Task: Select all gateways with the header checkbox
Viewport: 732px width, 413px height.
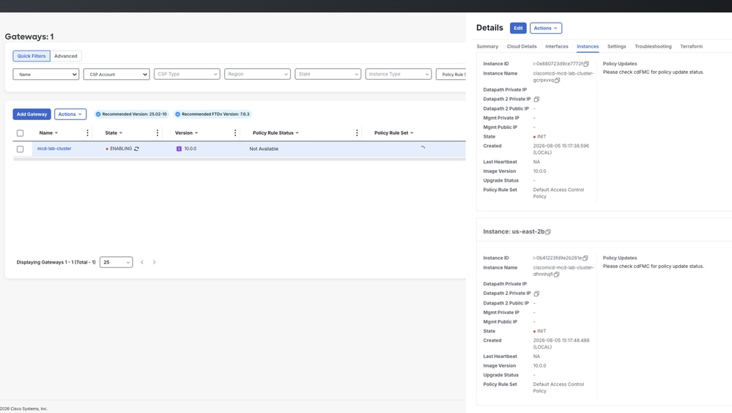Action: click(20, 133)
